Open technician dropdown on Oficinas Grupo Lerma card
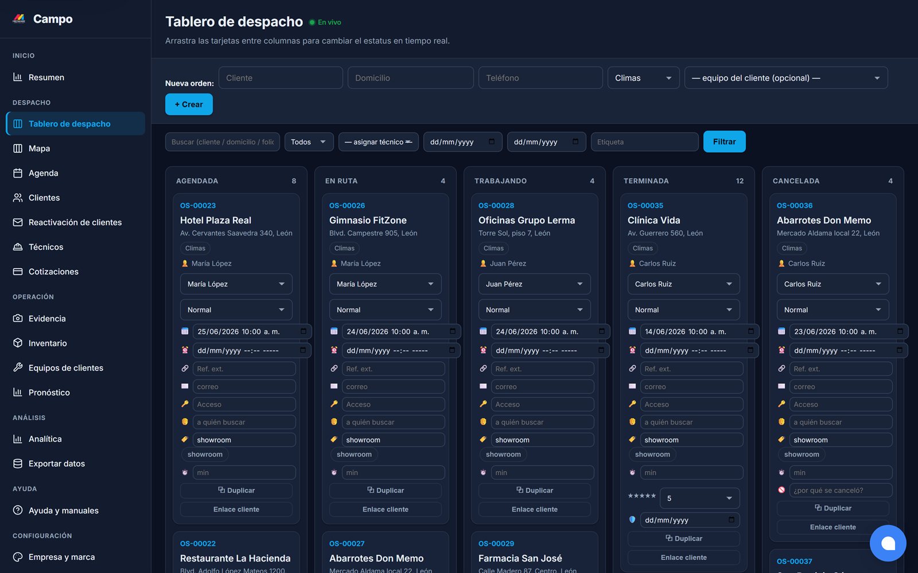The height and width of the screenshot is (573, 918). (x=534, y=284)
